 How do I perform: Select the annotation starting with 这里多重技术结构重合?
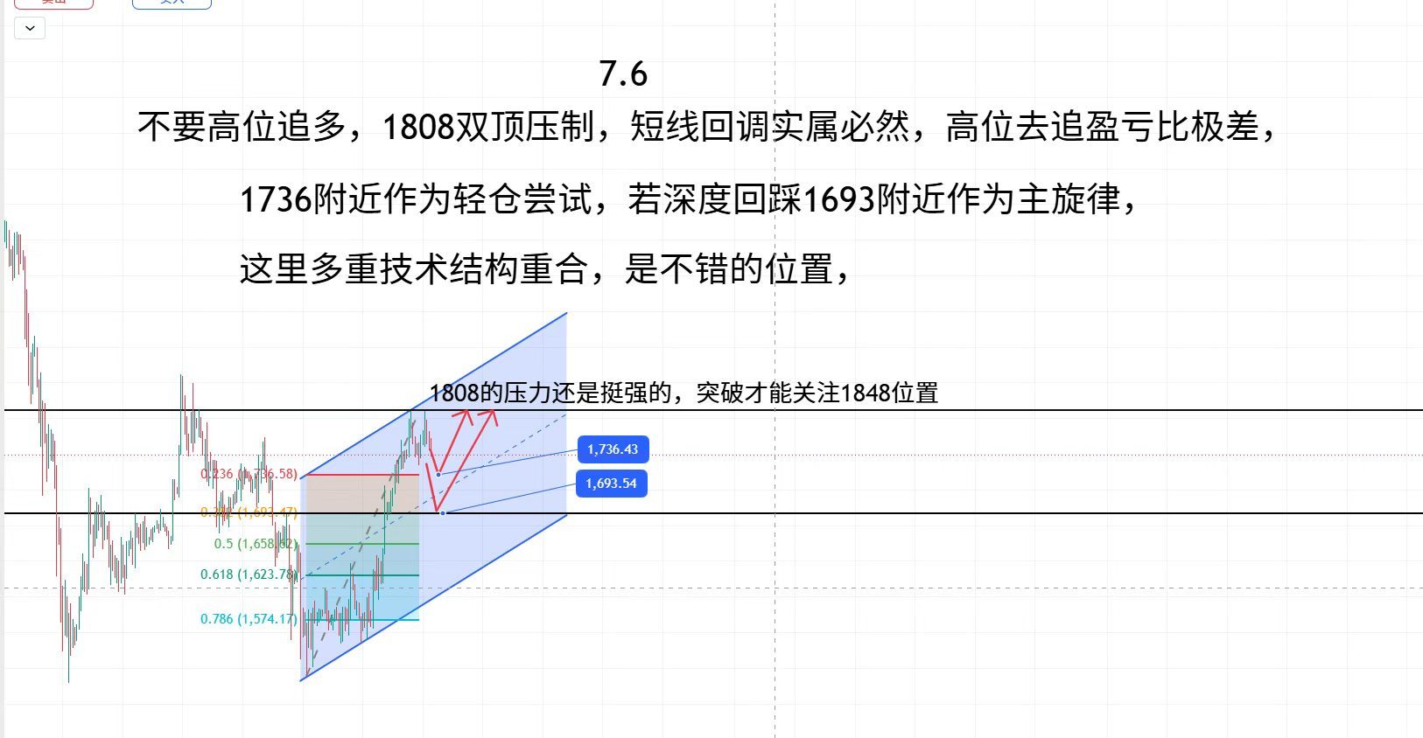tap(544, 268)
